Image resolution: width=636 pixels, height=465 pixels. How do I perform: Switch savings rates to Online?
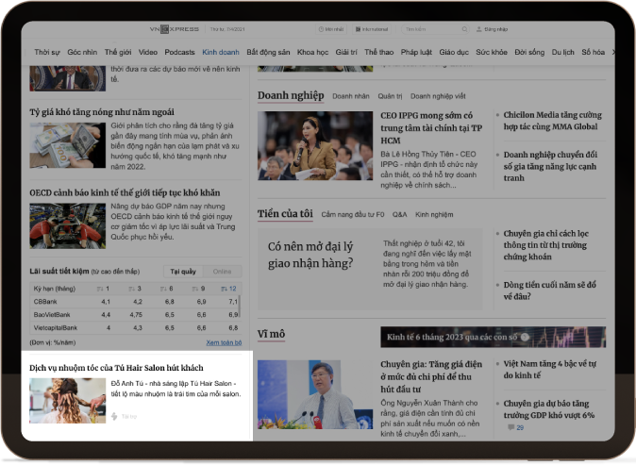221,272
